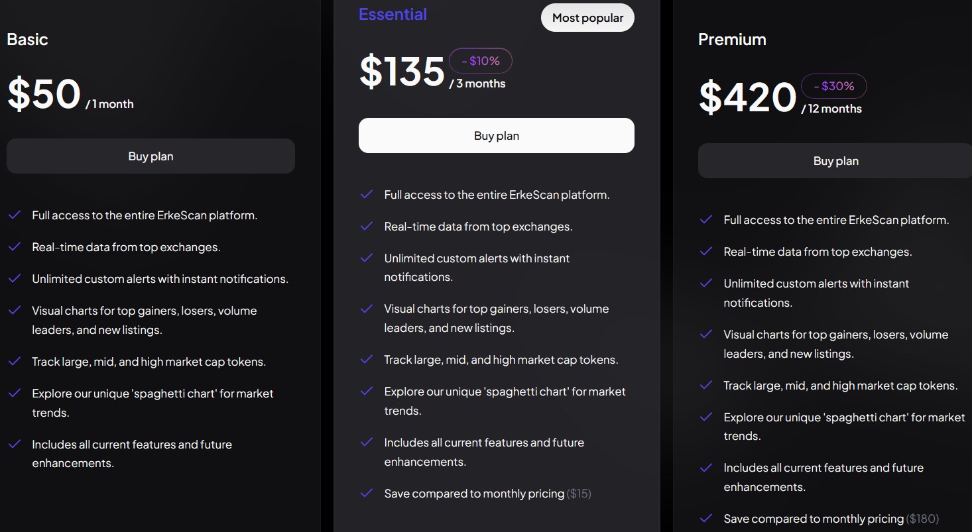Click the $420 Premium price
Image resolution: width=972 pixels, height=532 pixels.
pyautogui.click(x=747, y=97)
